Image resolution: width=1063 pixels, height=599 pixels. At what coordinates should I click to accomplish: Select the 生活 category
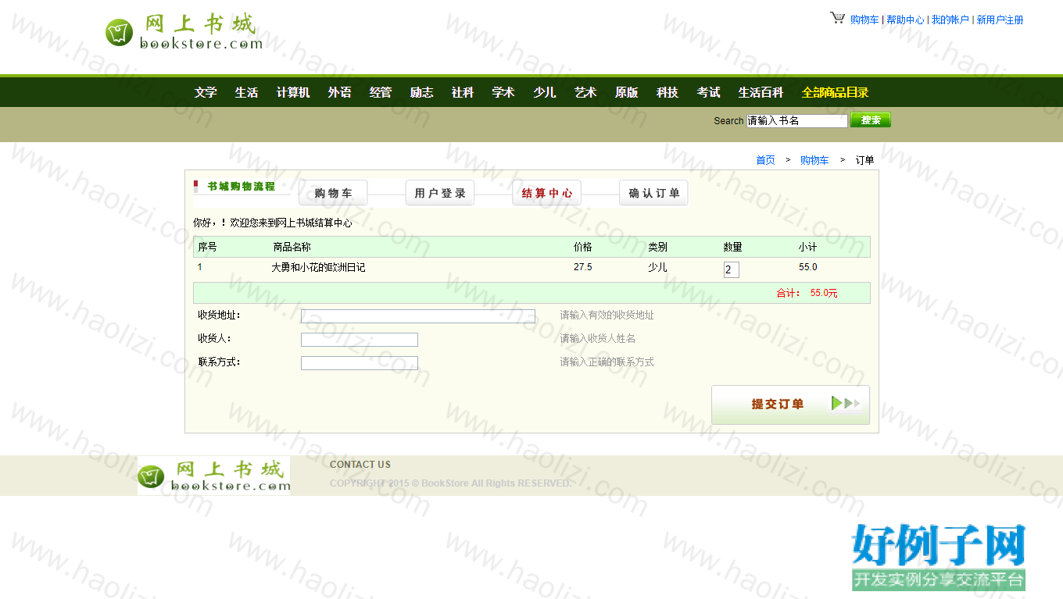246,92
